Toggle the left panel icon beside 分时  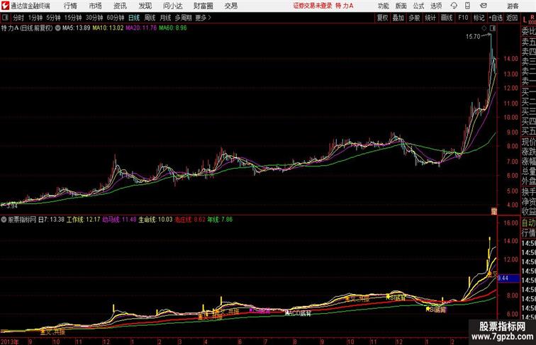pos(5,18)
